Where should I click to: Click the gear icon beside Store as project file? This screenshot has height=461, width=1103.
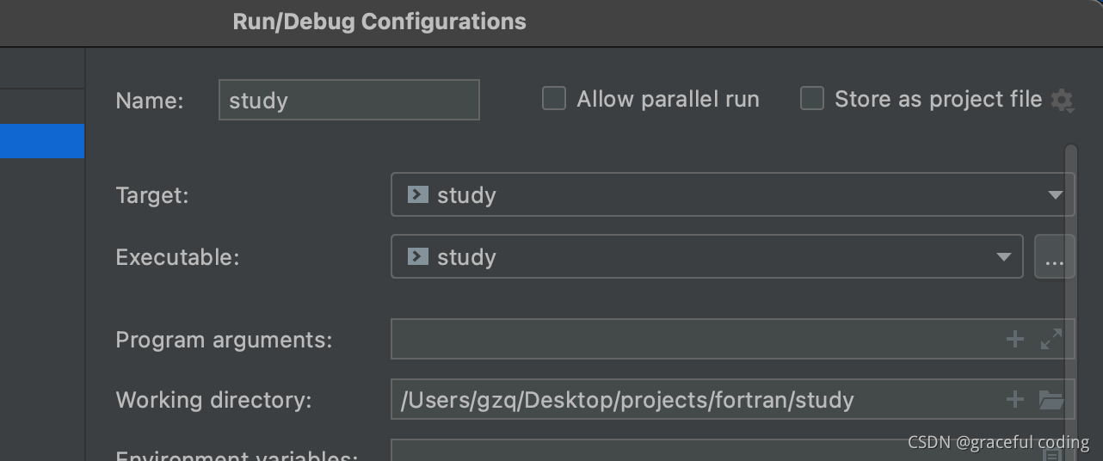(1063, 101)
